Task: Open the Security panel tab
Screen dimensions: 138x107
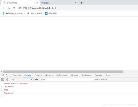Action: coord(99,75)
